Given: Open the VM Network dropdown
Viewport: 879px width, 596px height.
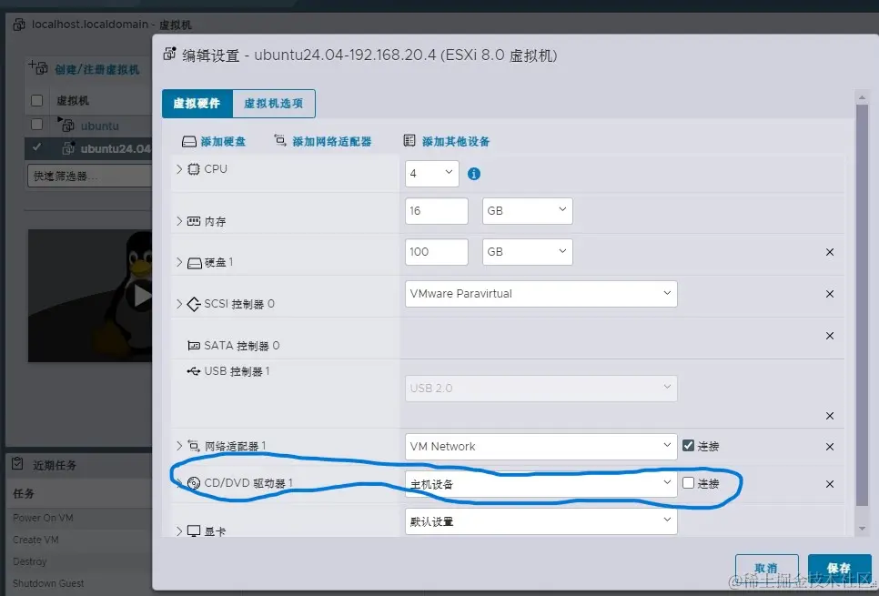Looking at the screenshot, I should pos(541,446).
